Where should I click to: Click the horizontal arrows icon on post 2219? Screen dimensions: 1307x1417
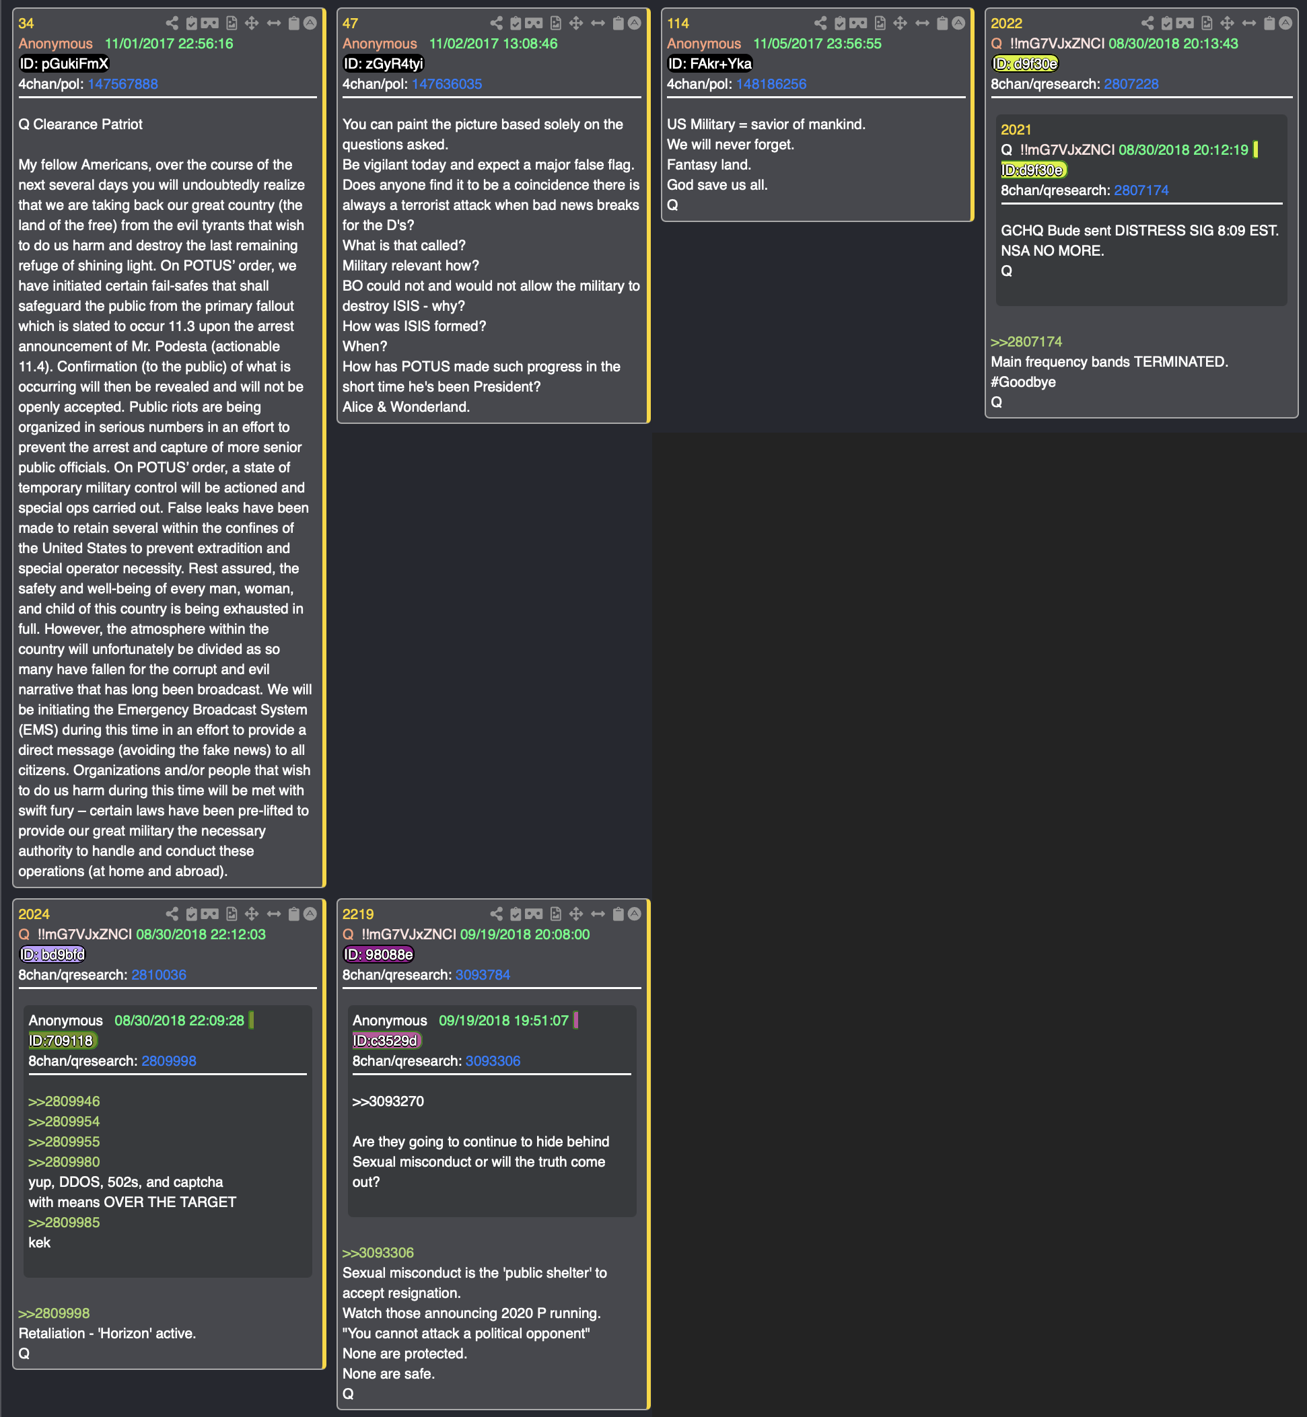tap(598, 914)
